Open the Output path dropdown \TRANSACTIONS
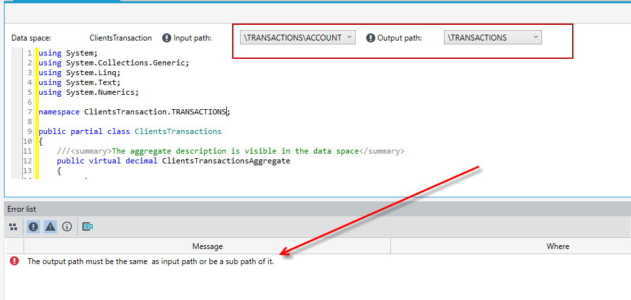This screenshot has width=631, height=300. [492, 37]
